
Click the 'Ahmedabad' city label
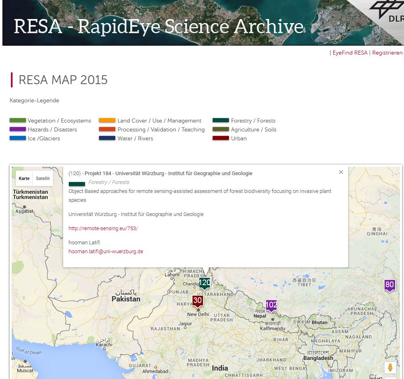(x=155, y=371)
